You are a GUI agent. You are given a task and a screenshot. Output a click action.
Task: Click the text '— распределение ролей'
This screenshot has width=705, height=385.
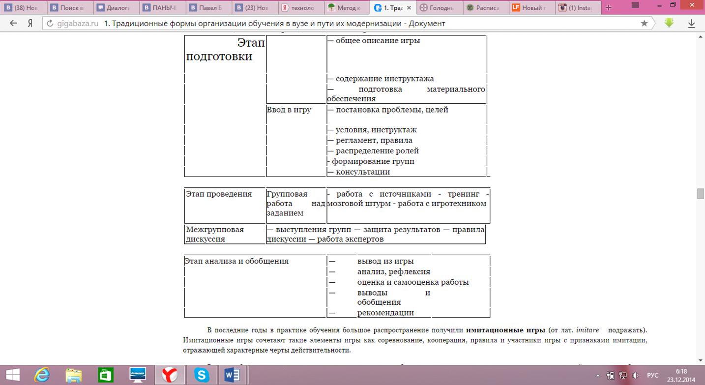click(x=373, y=150)
